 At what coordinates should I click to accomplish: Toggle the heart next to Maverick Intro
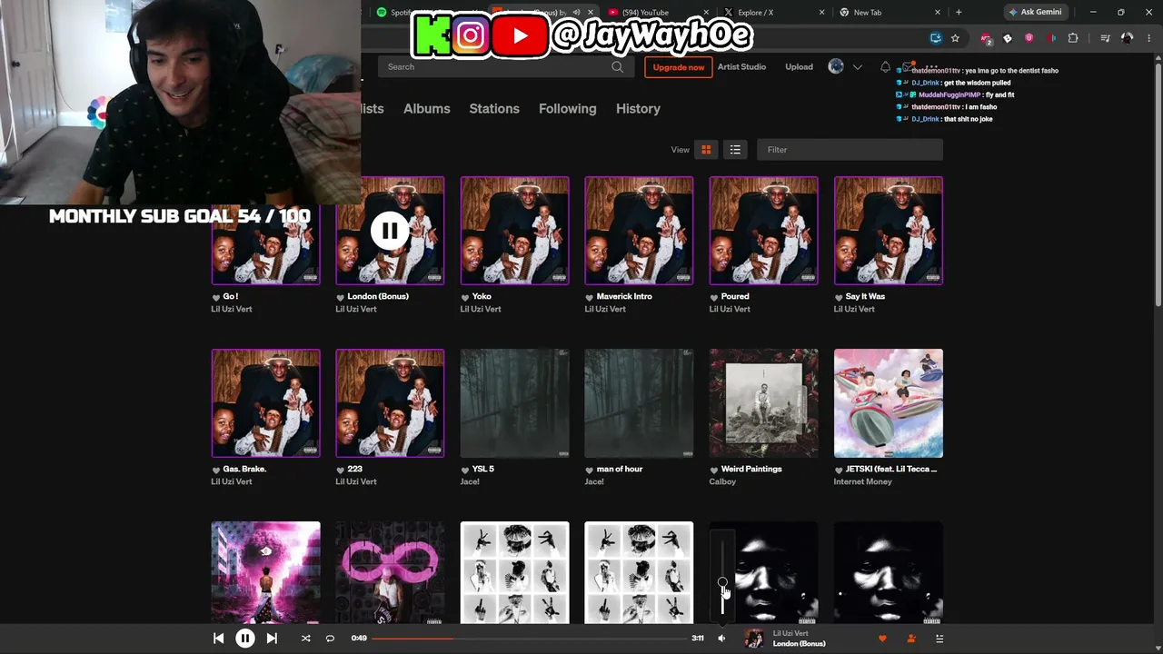(590, 297)
